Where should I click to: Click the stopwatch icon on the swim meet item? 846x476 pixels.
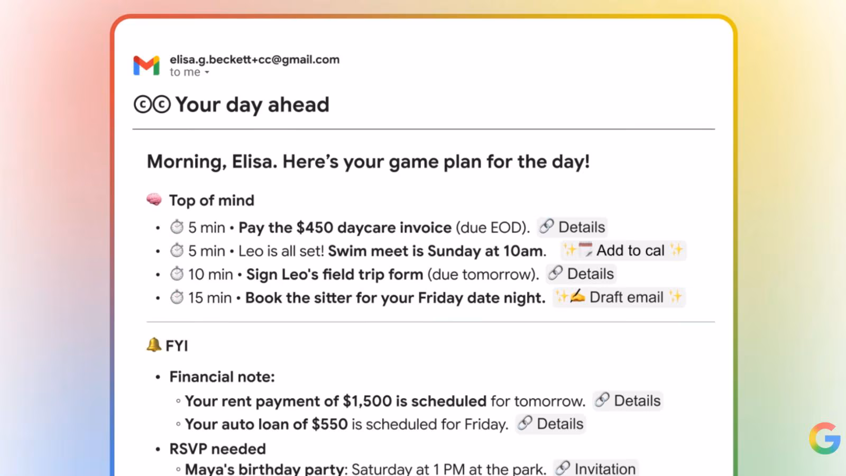(x=177, y=251)
